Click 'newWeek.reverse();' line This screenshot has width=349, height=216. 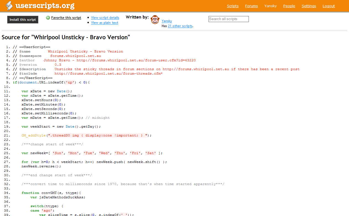(x=41, y=166)
